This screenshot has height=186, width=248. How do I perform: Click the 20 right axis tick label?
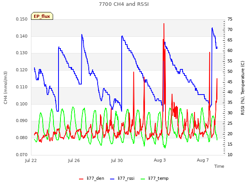point(230,134)
